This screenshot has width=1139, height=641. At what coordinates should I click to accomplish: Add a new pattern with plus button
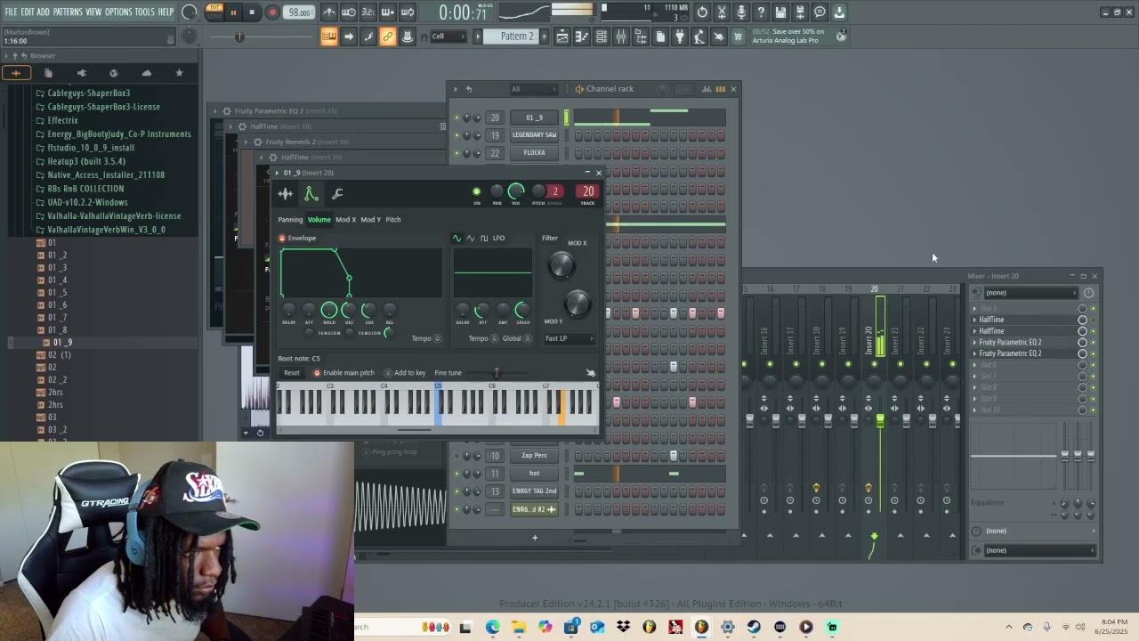544,37
